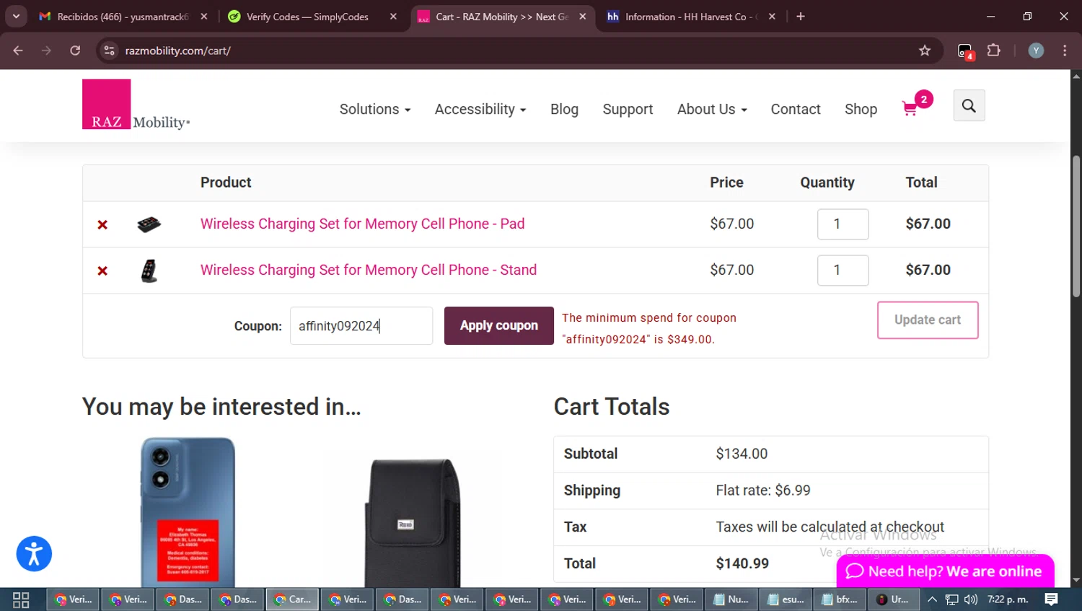Click the address bar URL

[177, 50]
